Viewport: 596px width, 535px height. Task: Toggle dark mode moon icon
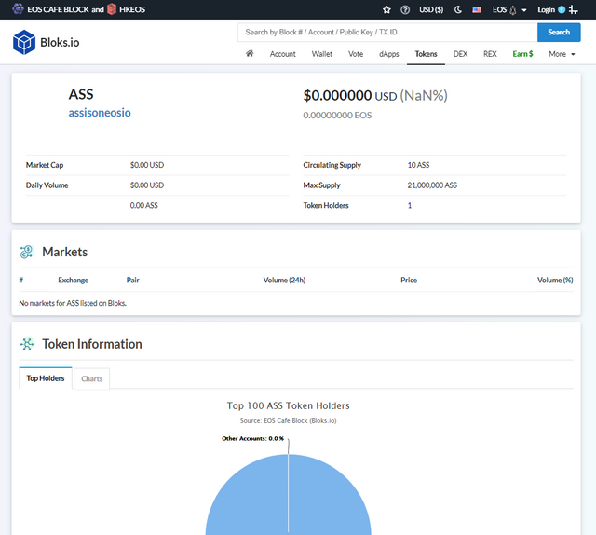pyautogui.click(x=458, y=9)
